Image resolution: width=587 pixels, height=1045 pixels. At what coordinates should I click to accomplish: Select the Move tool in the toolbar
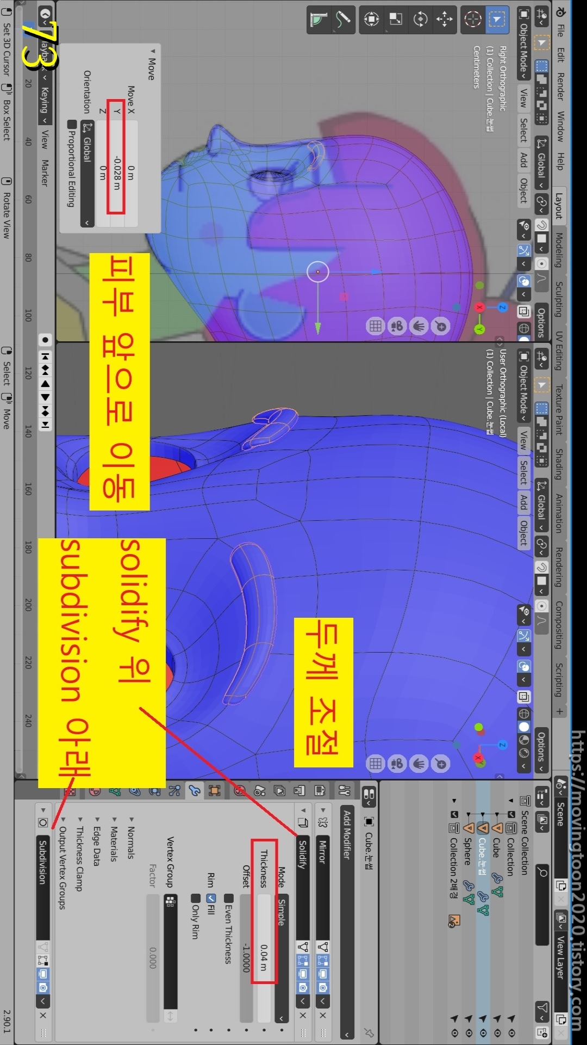pyautogui.click(x=444, y=20)
